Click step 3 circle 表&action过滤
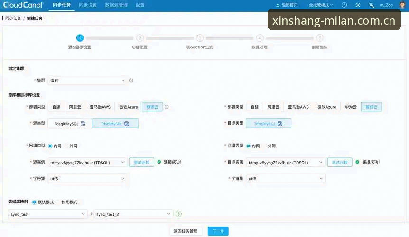Viewport: 409px width, 237px height. [x=200, y=38]
